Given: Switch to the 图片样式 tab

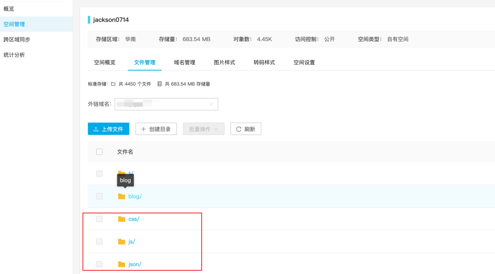Looking at the screenshot, I should tap(224, 62).
